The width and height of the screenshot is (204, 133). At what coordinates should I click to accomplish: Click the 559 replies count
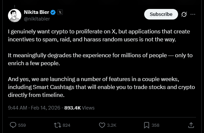pyautogui.click(x=22, y=125)
